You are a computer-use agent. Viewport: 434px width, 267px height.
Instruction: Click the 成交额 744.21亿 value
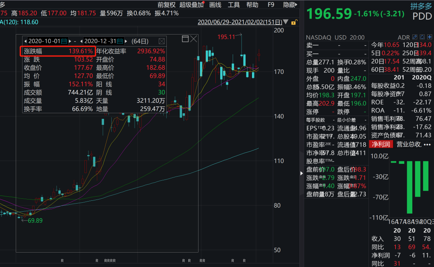tap(80, 93)
